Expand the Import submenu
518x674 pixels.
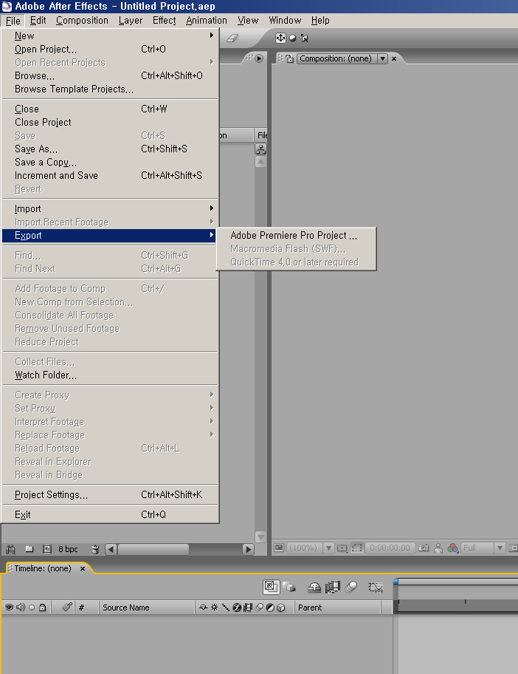110,209
